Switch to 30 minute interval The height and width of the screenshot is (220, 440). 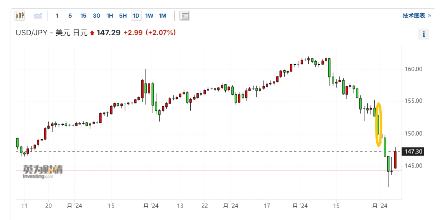click(96, 16)
